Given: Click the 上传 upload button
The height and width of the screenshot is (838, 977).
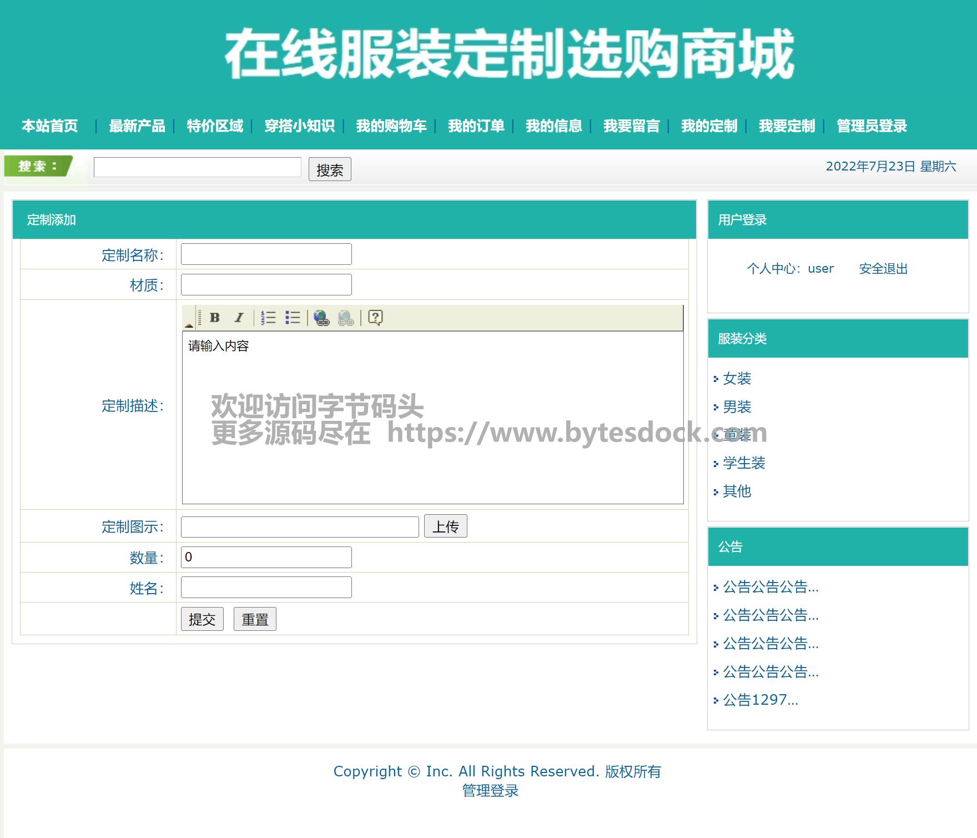Looking at the screenshot, I should pyautogui.click(x=445, y=526).
